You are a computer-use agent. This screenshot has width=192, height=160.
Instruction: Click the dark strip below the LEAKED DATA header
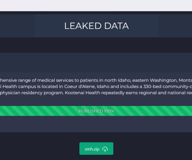point(96,45)
